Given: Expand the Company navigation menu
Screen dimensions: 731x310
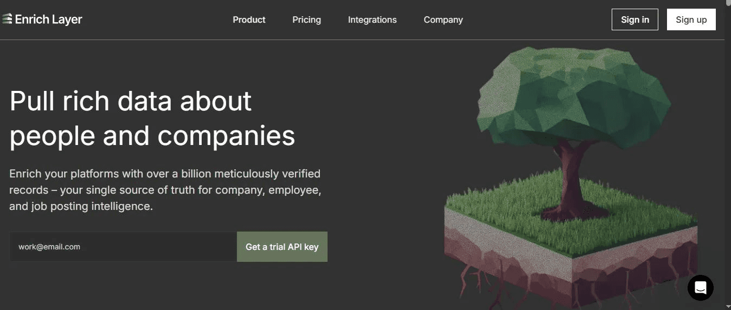Looking at the screenshot, I should (443, 19).
